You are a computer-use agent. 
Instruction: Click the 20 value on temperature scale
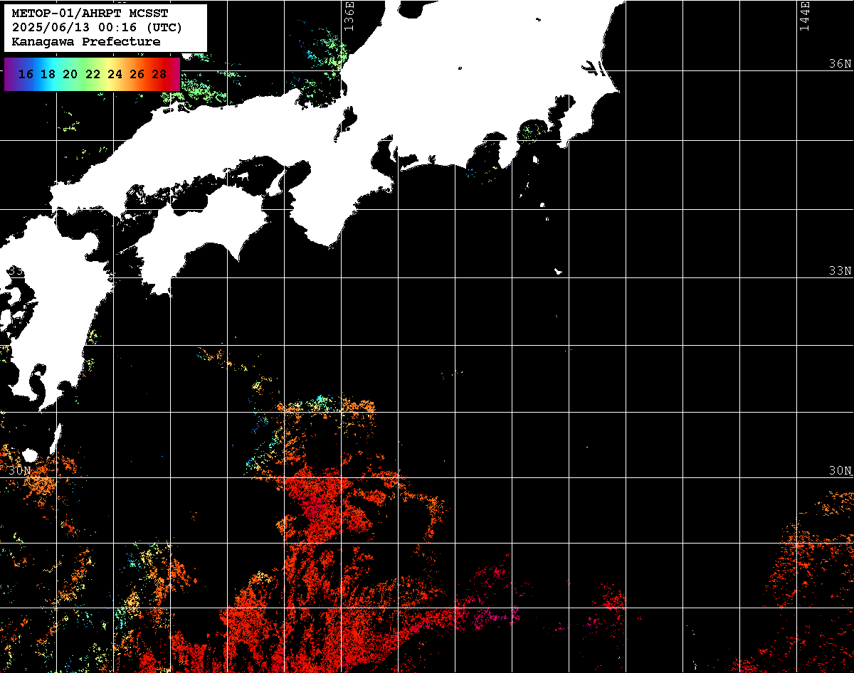click(70, 74)
